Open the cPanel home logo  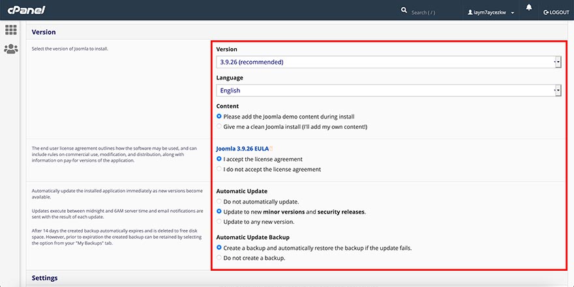coord(26,10)
